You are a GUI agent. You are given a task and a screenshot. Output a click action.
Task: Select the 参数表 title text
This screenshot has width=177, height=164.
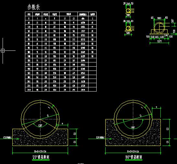click(34, 7)
